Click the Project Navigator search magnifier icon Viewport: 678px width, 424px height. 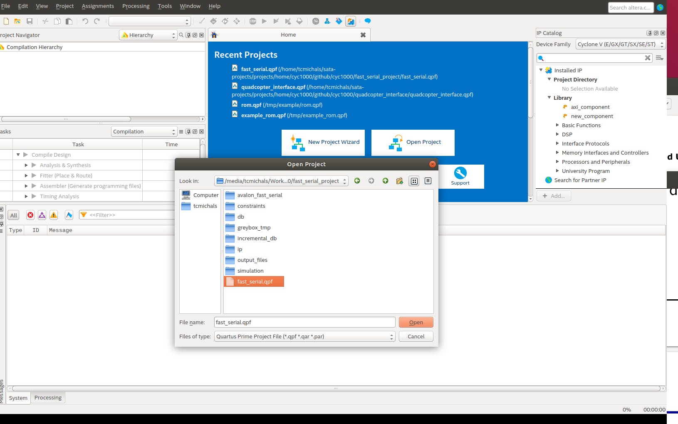point(181,35)
